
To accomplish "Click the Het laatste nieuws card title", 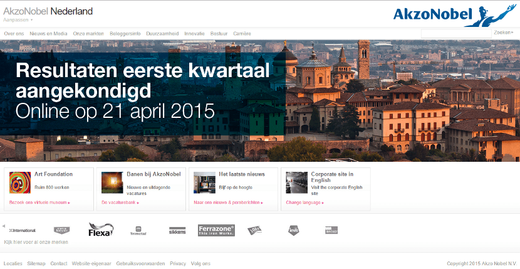I will click(242, 174).
